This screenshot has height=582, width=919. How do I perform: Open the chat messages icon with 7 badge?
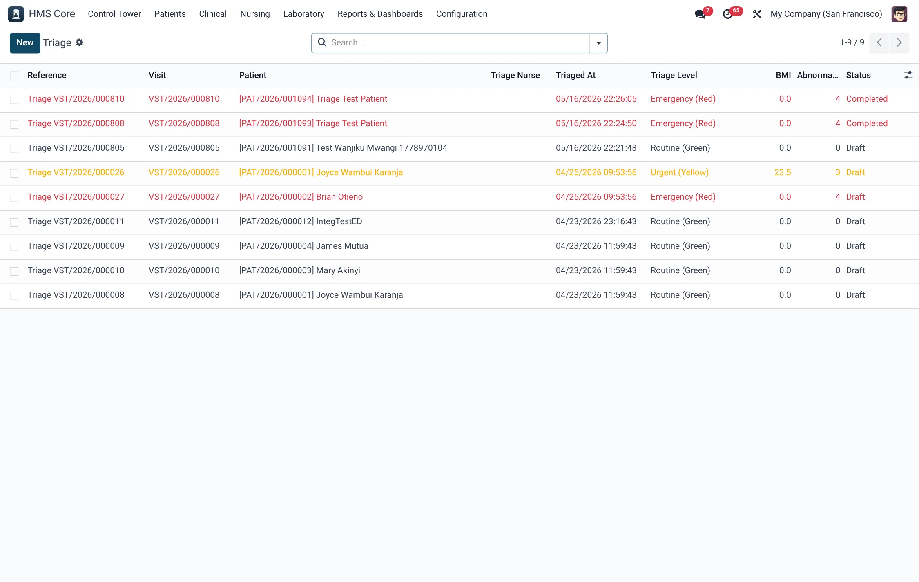coord(703,14)
